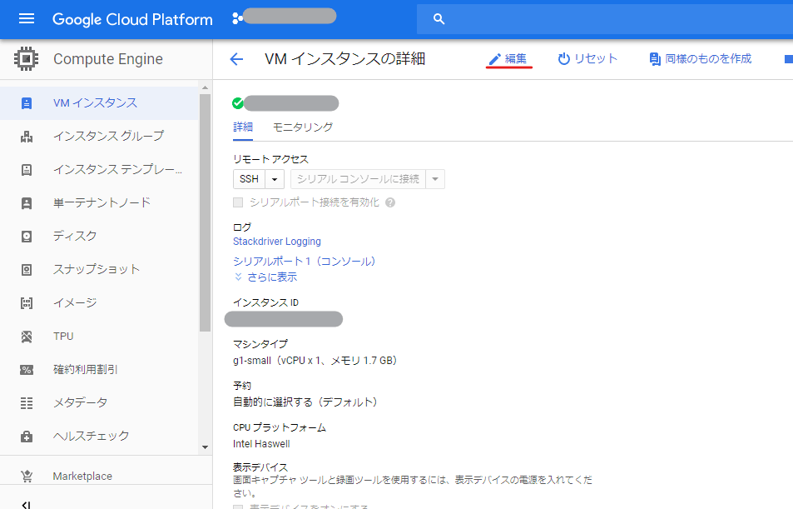Open インスタンス グループ in sidebar
793x509 pixels.
pos(100,137)
